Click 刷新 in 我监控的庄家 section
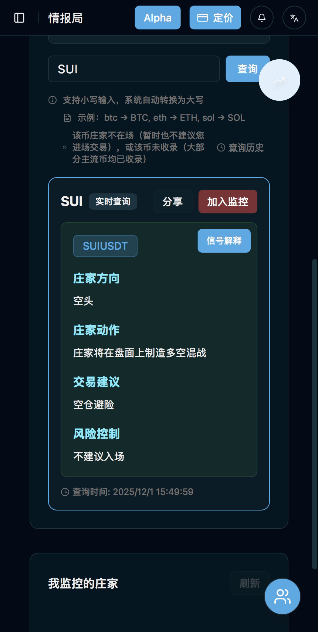 [250, 583]
